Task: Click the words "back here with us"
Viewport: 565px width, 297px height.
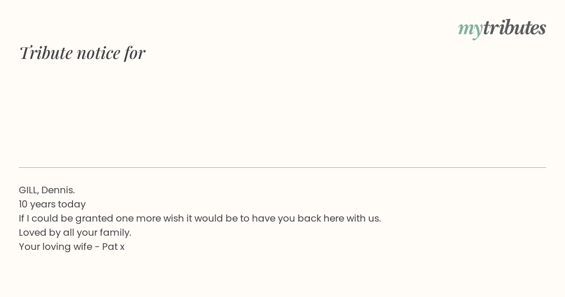Action: 338,218
